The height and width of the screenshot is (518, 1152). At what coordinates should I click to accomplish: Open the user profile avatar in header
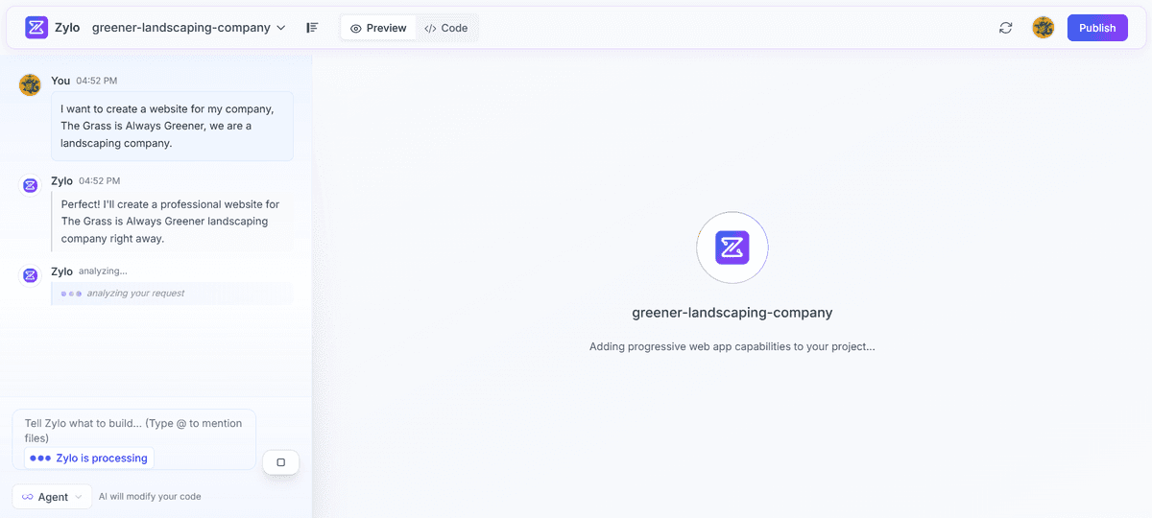1043,28
